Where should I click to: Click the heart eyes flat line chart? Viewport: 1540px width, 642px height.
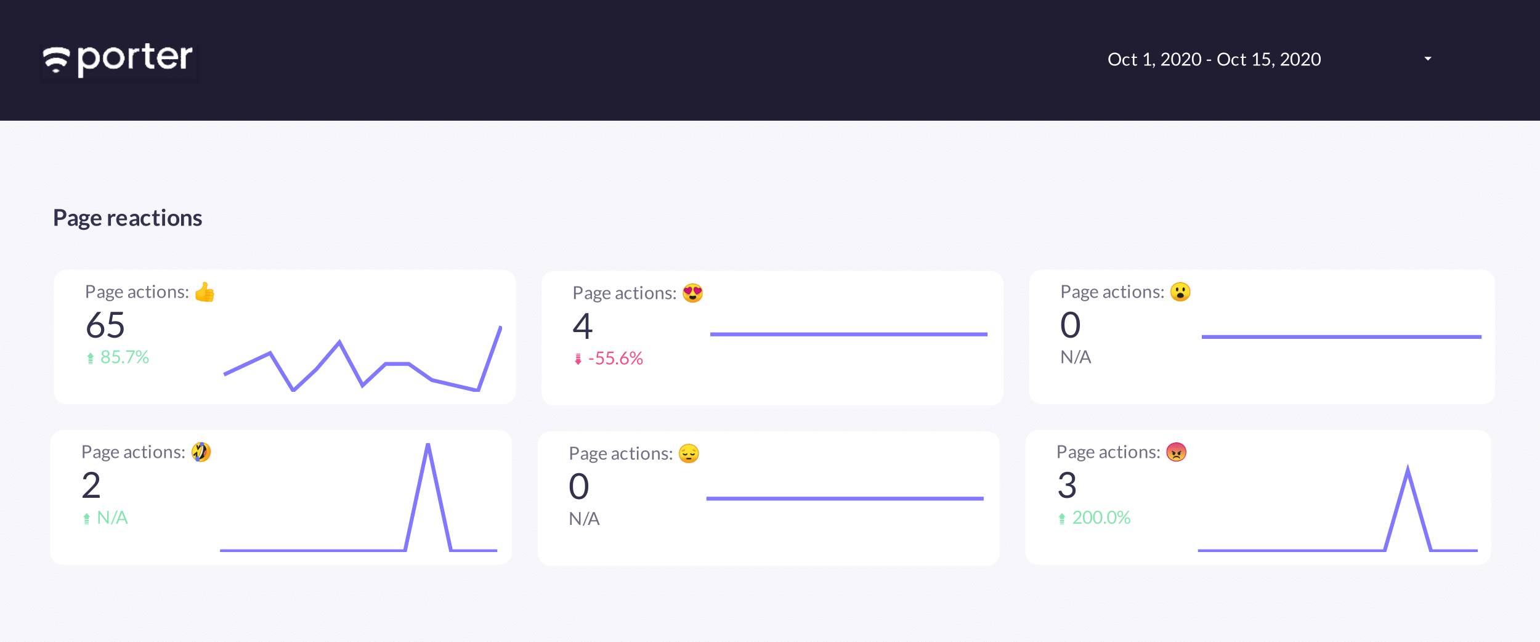[x=849, y=335]
